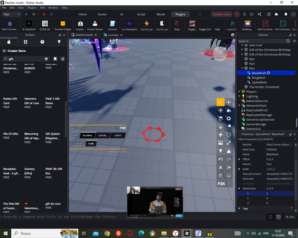The height and width of the screenshot is (238, 298).
Task: Open the cloud status icon
Action: (x=276, y=14)
